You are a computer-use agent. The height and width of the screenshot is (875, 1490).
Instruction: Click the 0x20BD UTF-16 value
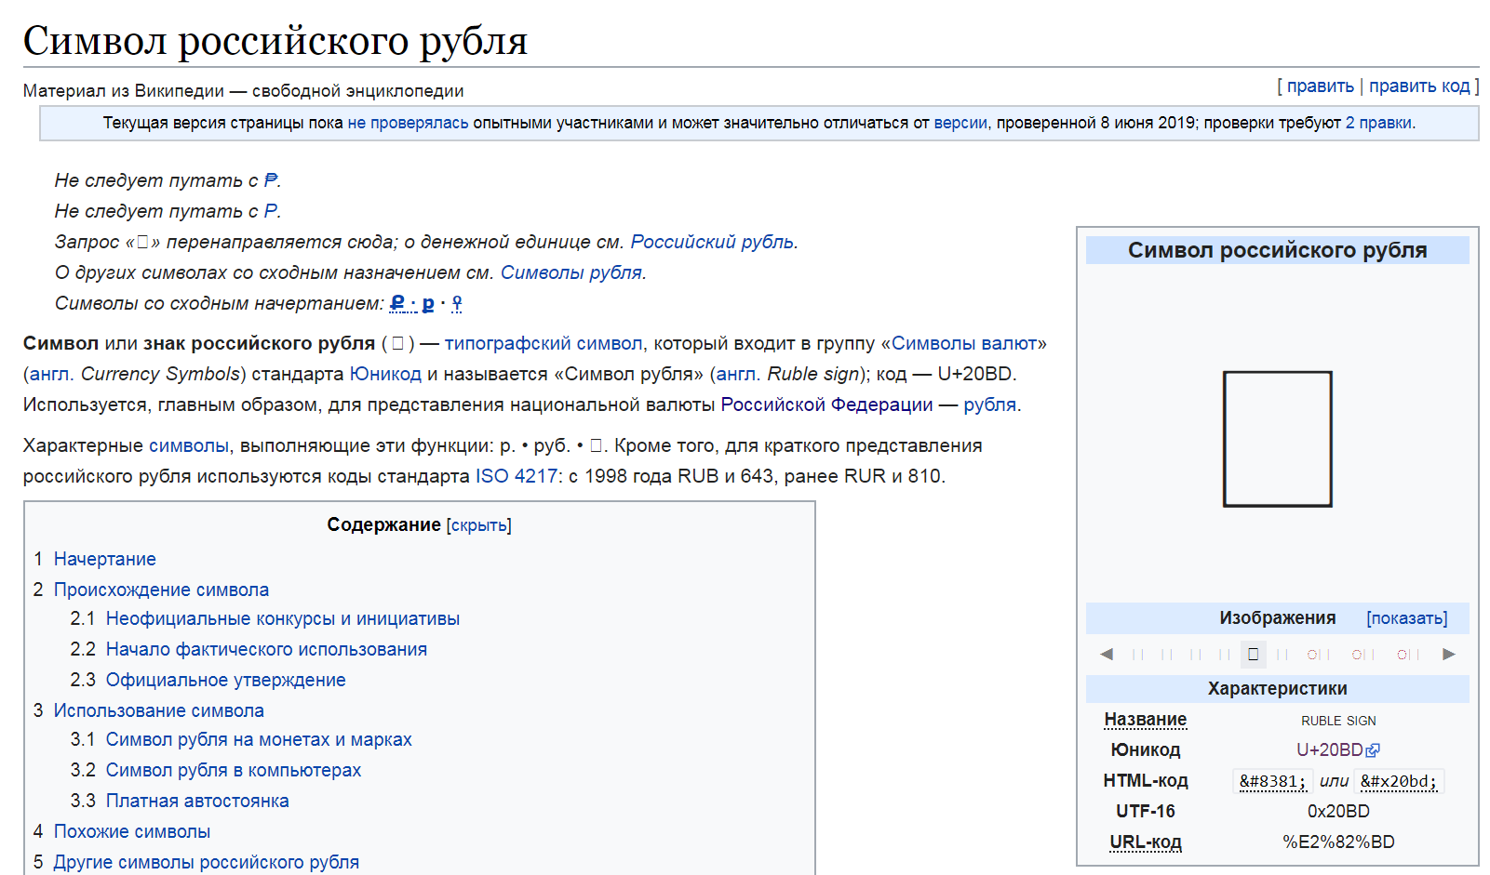pos(1338,811)
